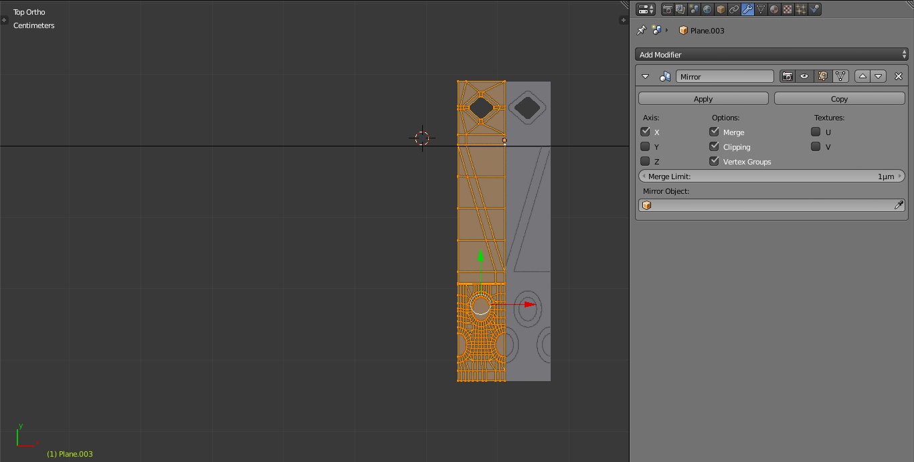Select the Texture checkerboard properties icon
Viewport: 914px width, 462px height.
787,9
